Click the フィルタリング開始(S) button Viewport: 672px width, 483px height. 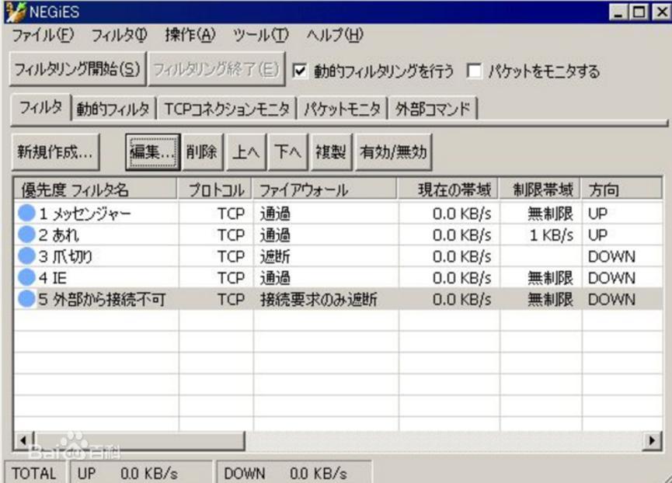[78, 69]
